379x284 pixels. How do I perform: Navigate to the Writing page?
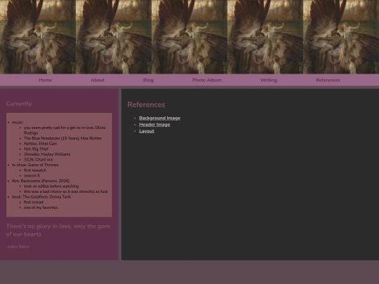click(x=269, y=80)
